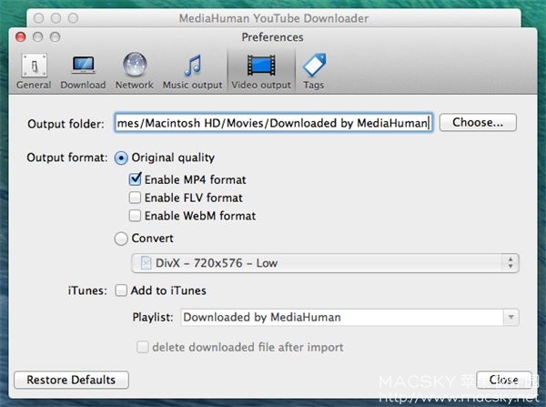Close the Preferences window with the red button
The image size is (546, 407).
click(x=21, y=37)
